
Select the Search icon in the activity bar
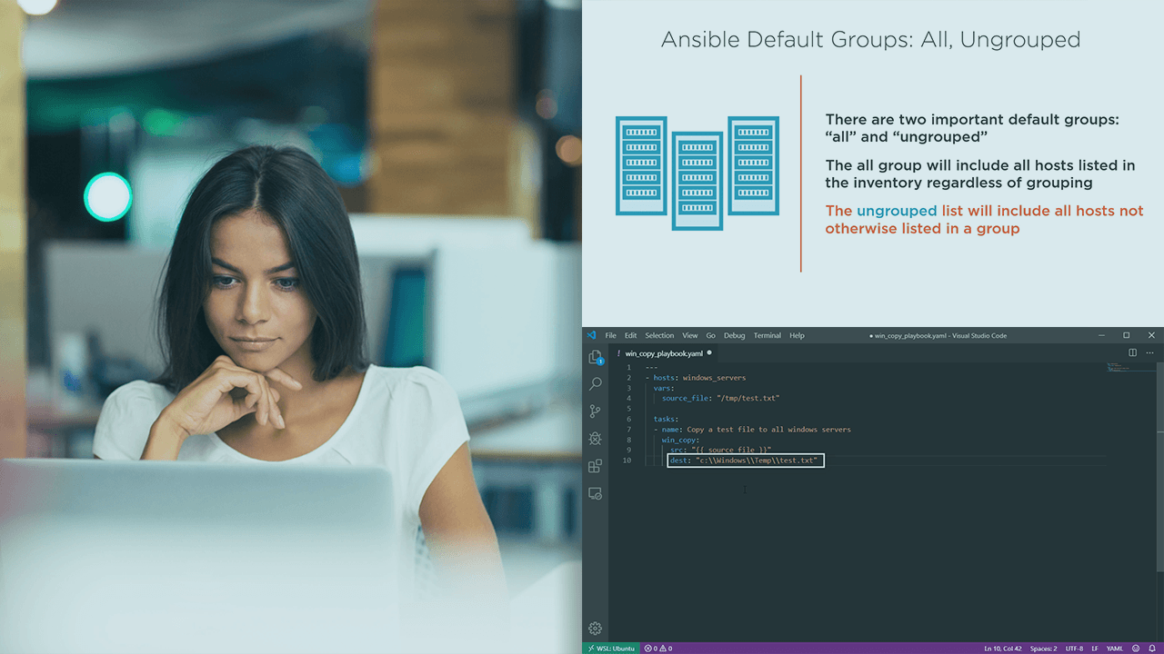coord(596,383)
